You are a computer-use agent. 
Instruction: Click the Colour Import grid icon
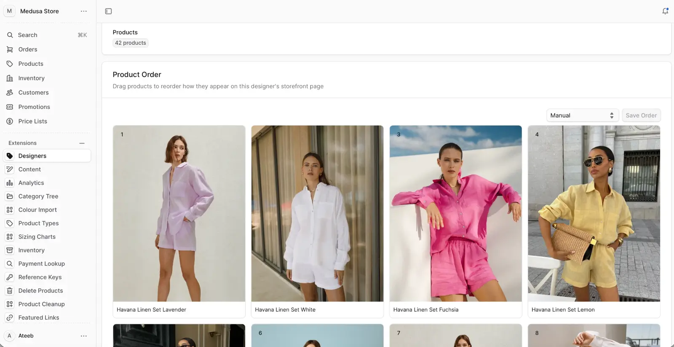[x=10, y=210]
